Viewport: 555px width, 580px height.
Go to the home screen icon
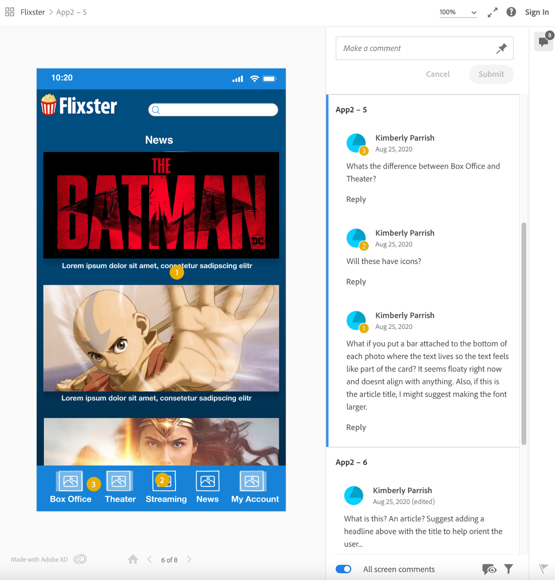click(x=133, y=559)
